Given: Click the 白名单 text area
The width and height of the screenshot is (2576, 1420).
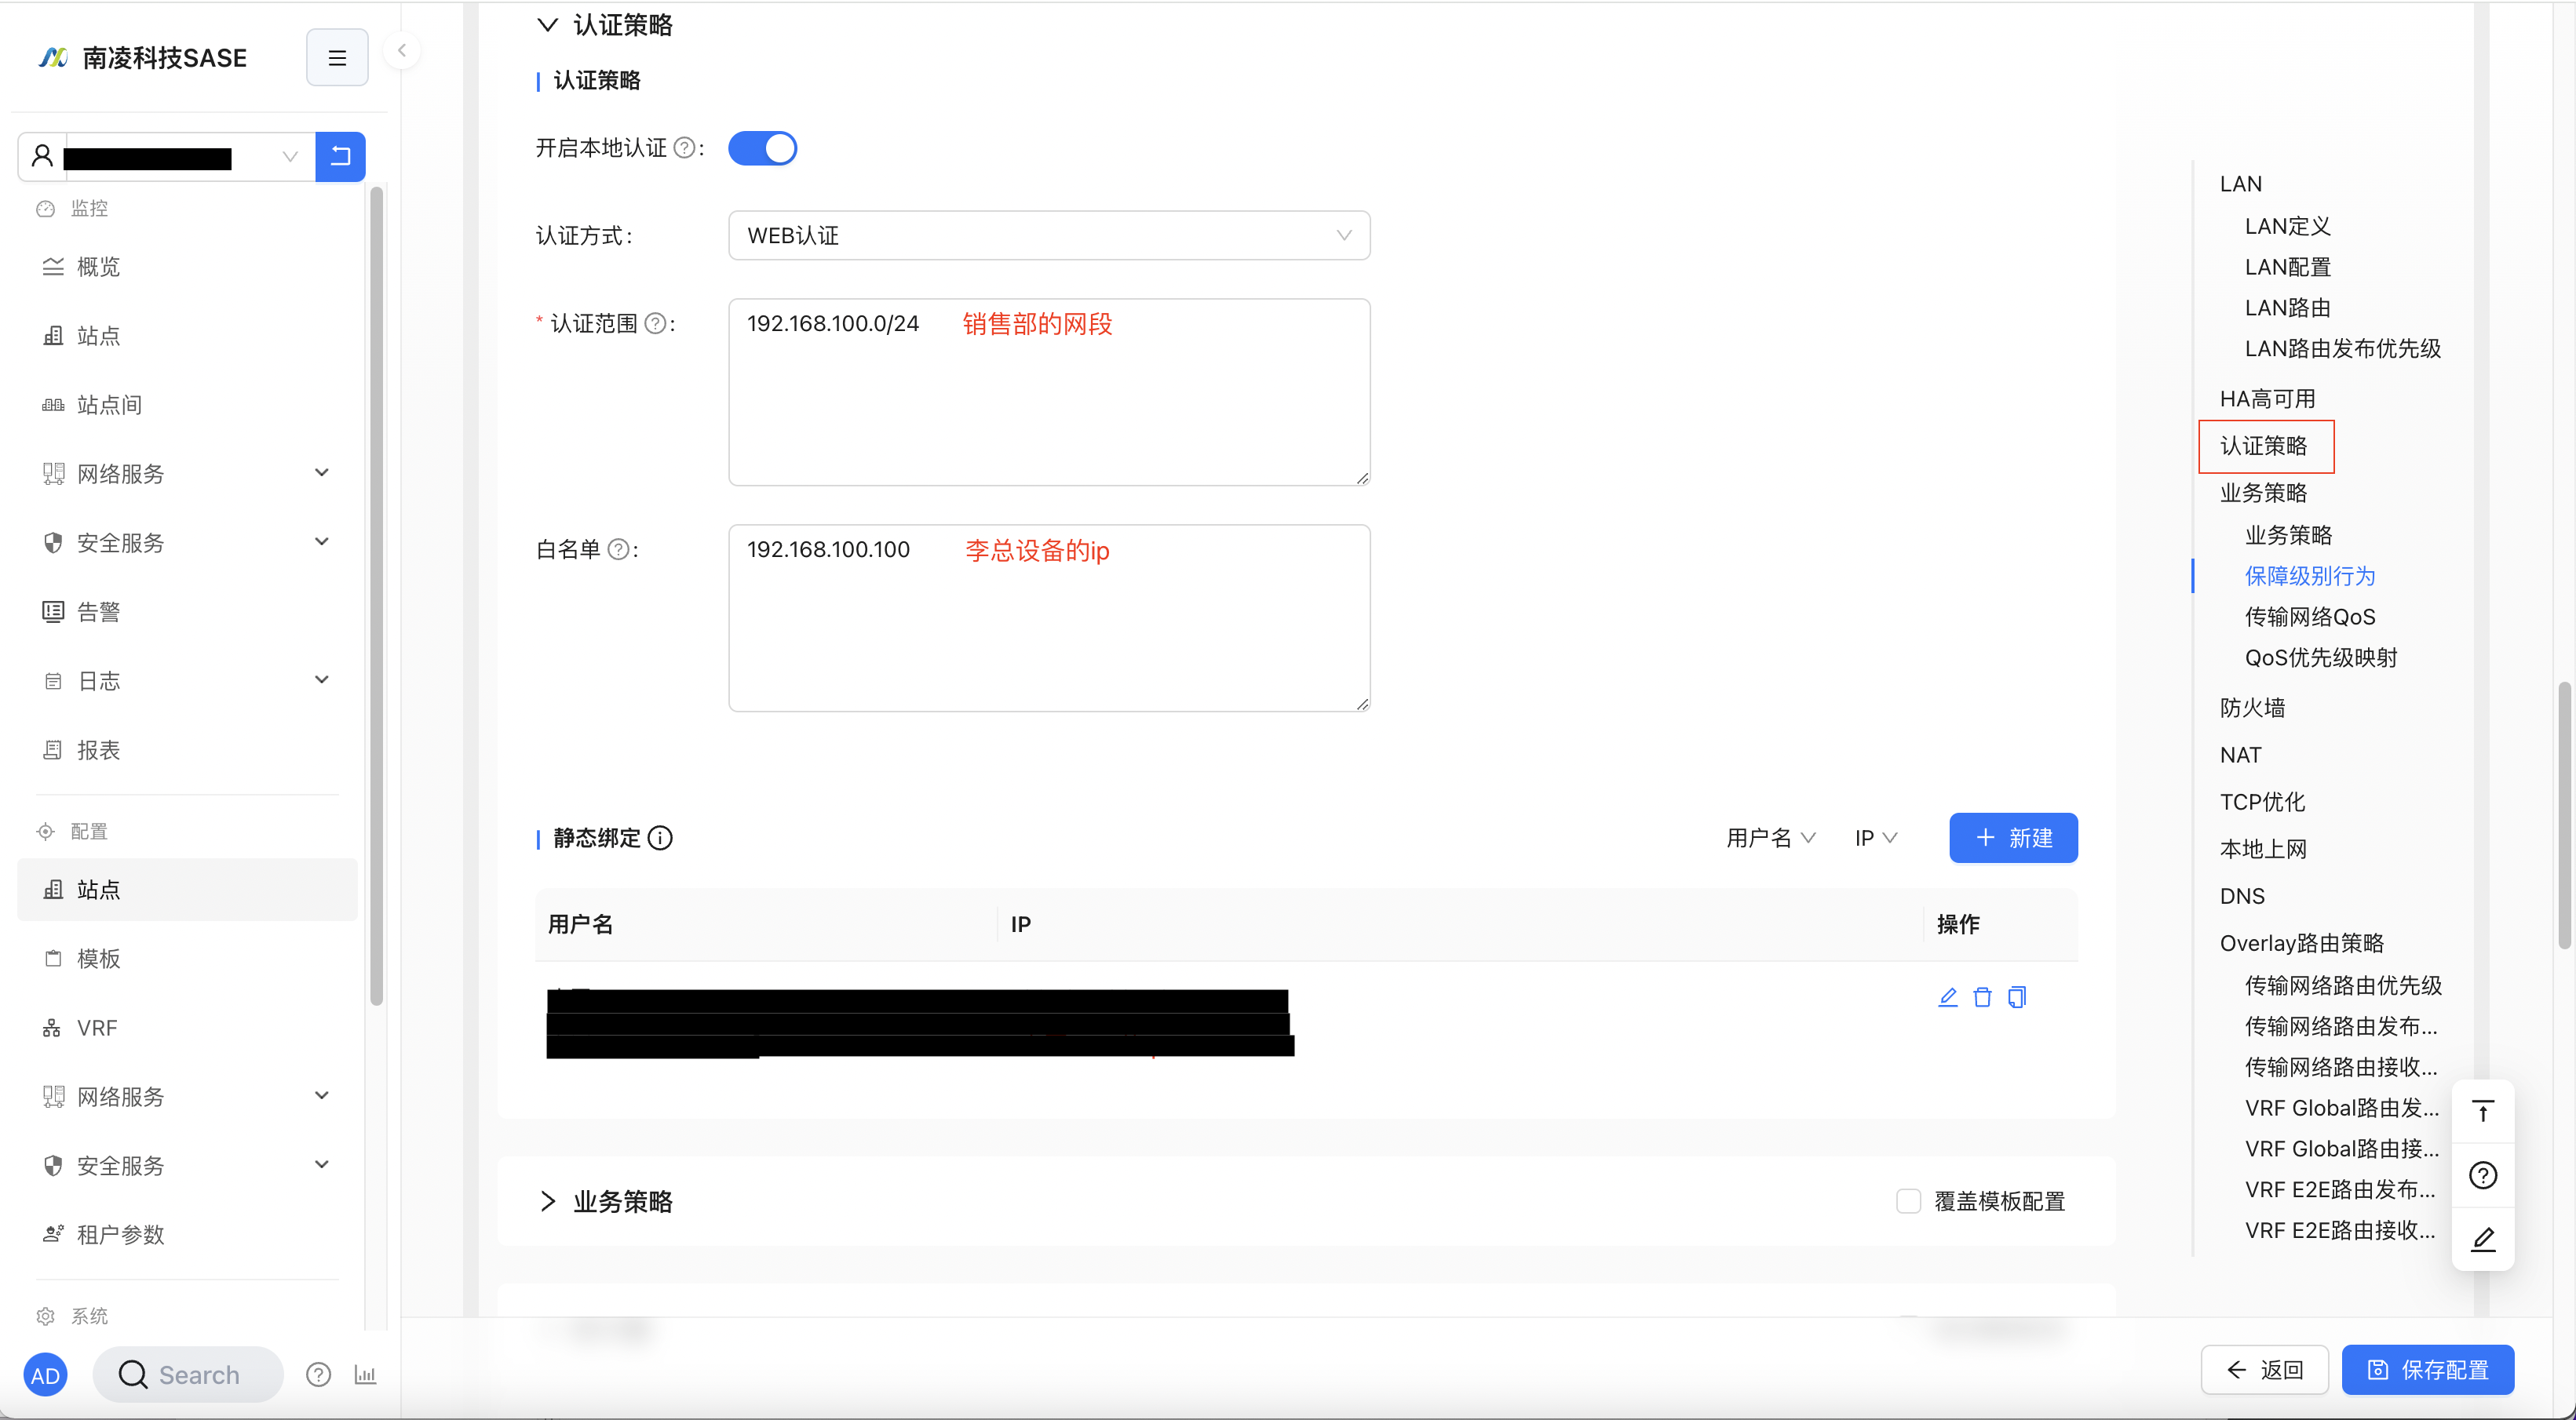Looking at the screenshot, I should pos(1049,617).
